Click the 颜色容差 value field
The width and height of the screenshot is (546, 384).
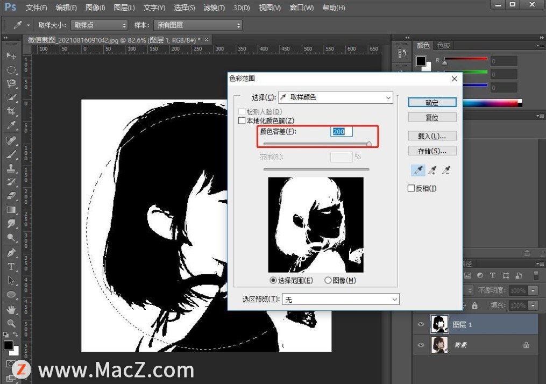341,132
